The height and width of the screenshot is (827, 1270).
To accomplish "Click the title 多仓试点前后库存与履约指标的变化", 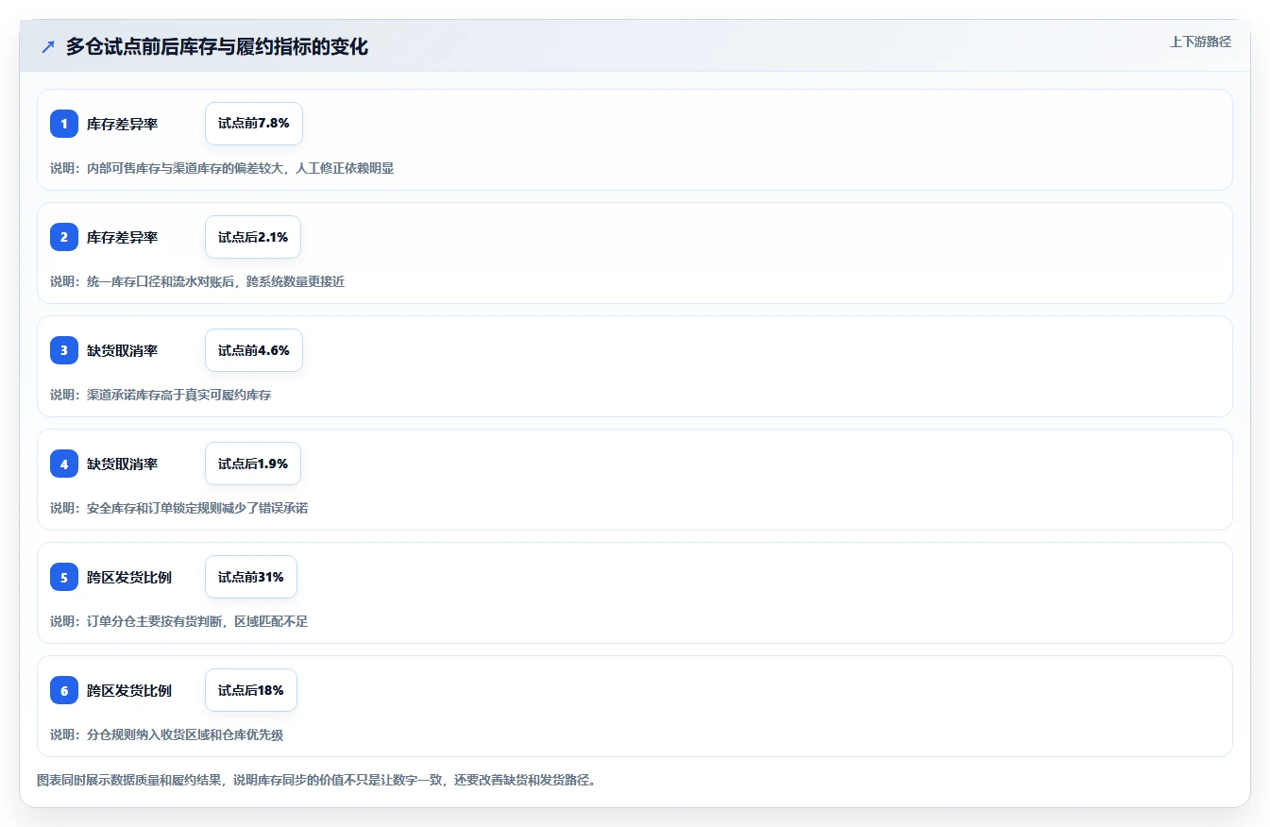I will coord(217,46).
